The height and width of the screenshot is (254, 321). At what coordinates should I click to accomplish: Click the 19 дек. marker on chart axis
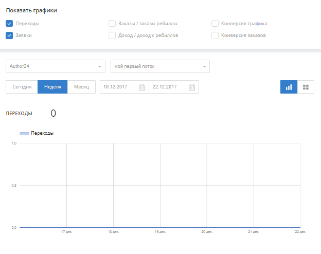pyautogui.click(x=160, y=232)
